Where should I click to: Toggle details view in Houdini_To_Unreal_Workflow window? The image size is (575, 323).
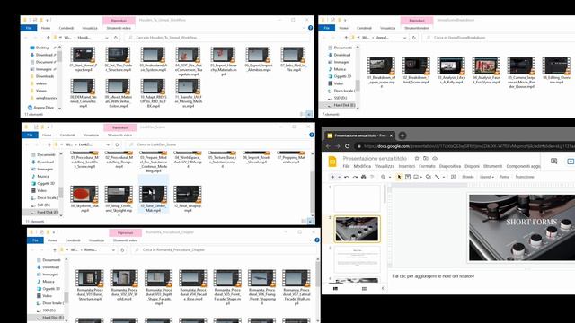pyautogui.click(x=303, y=114)
